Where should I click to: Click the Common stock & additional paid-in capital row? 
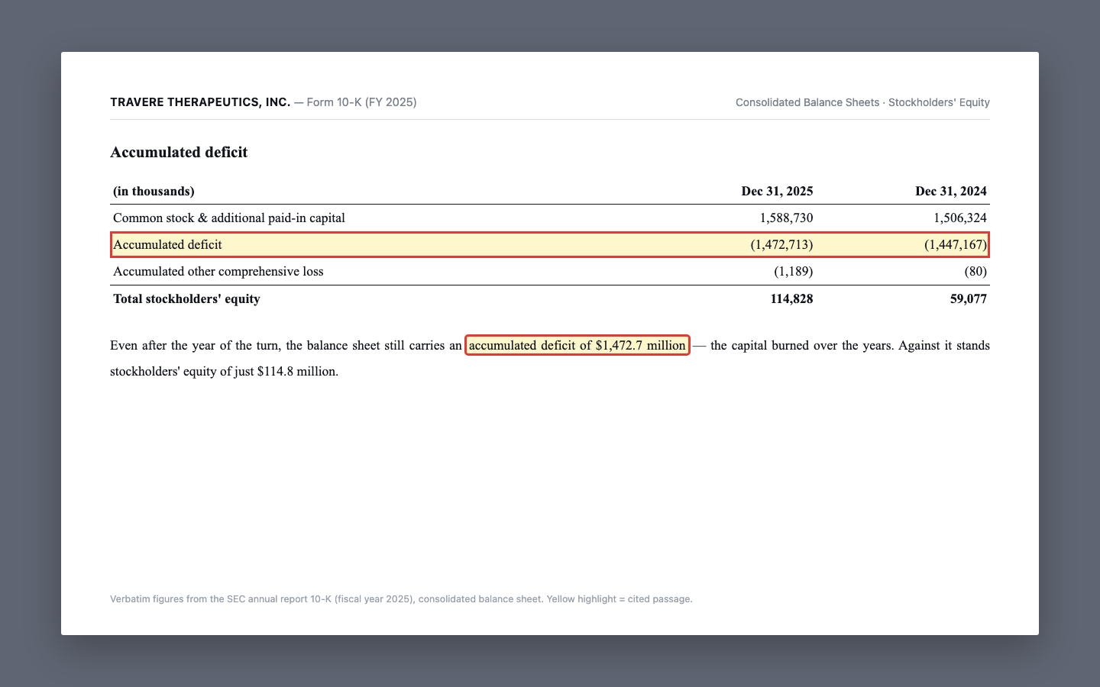(x=550, y=218)
